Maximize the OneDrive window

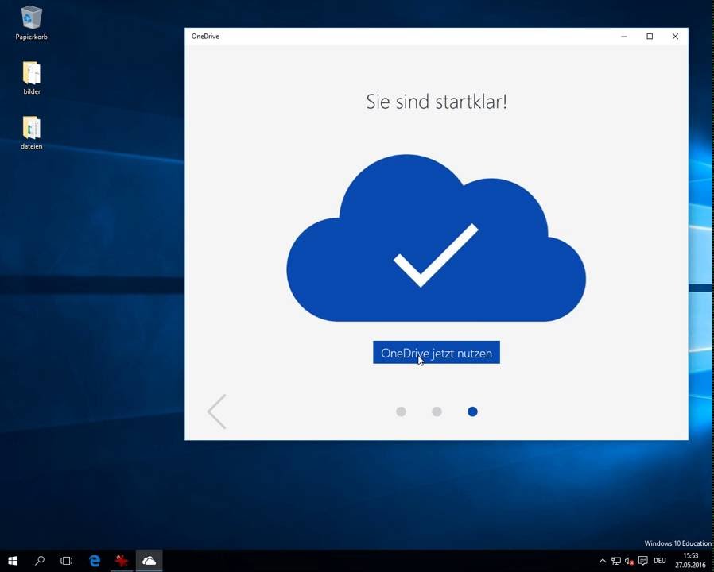650,37
